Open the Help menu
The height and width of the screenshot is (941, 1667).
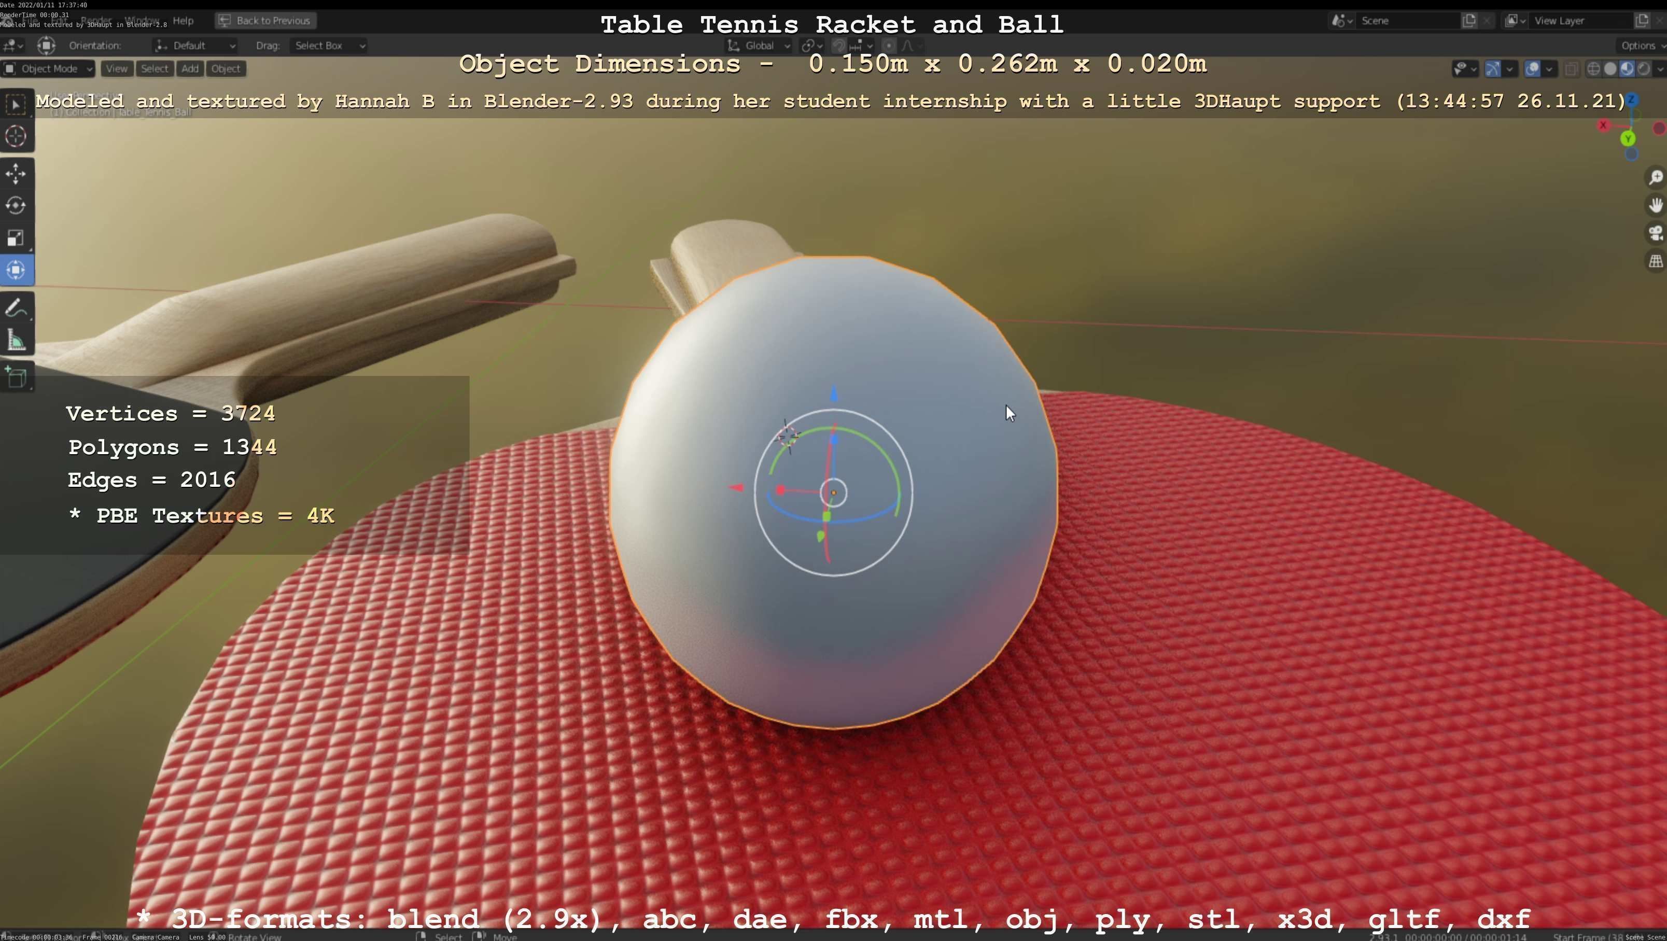[183, 21]
